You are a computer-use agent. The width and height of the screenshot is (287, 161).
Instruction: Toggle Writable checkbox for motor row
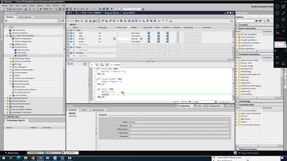[x=158, y=42]
